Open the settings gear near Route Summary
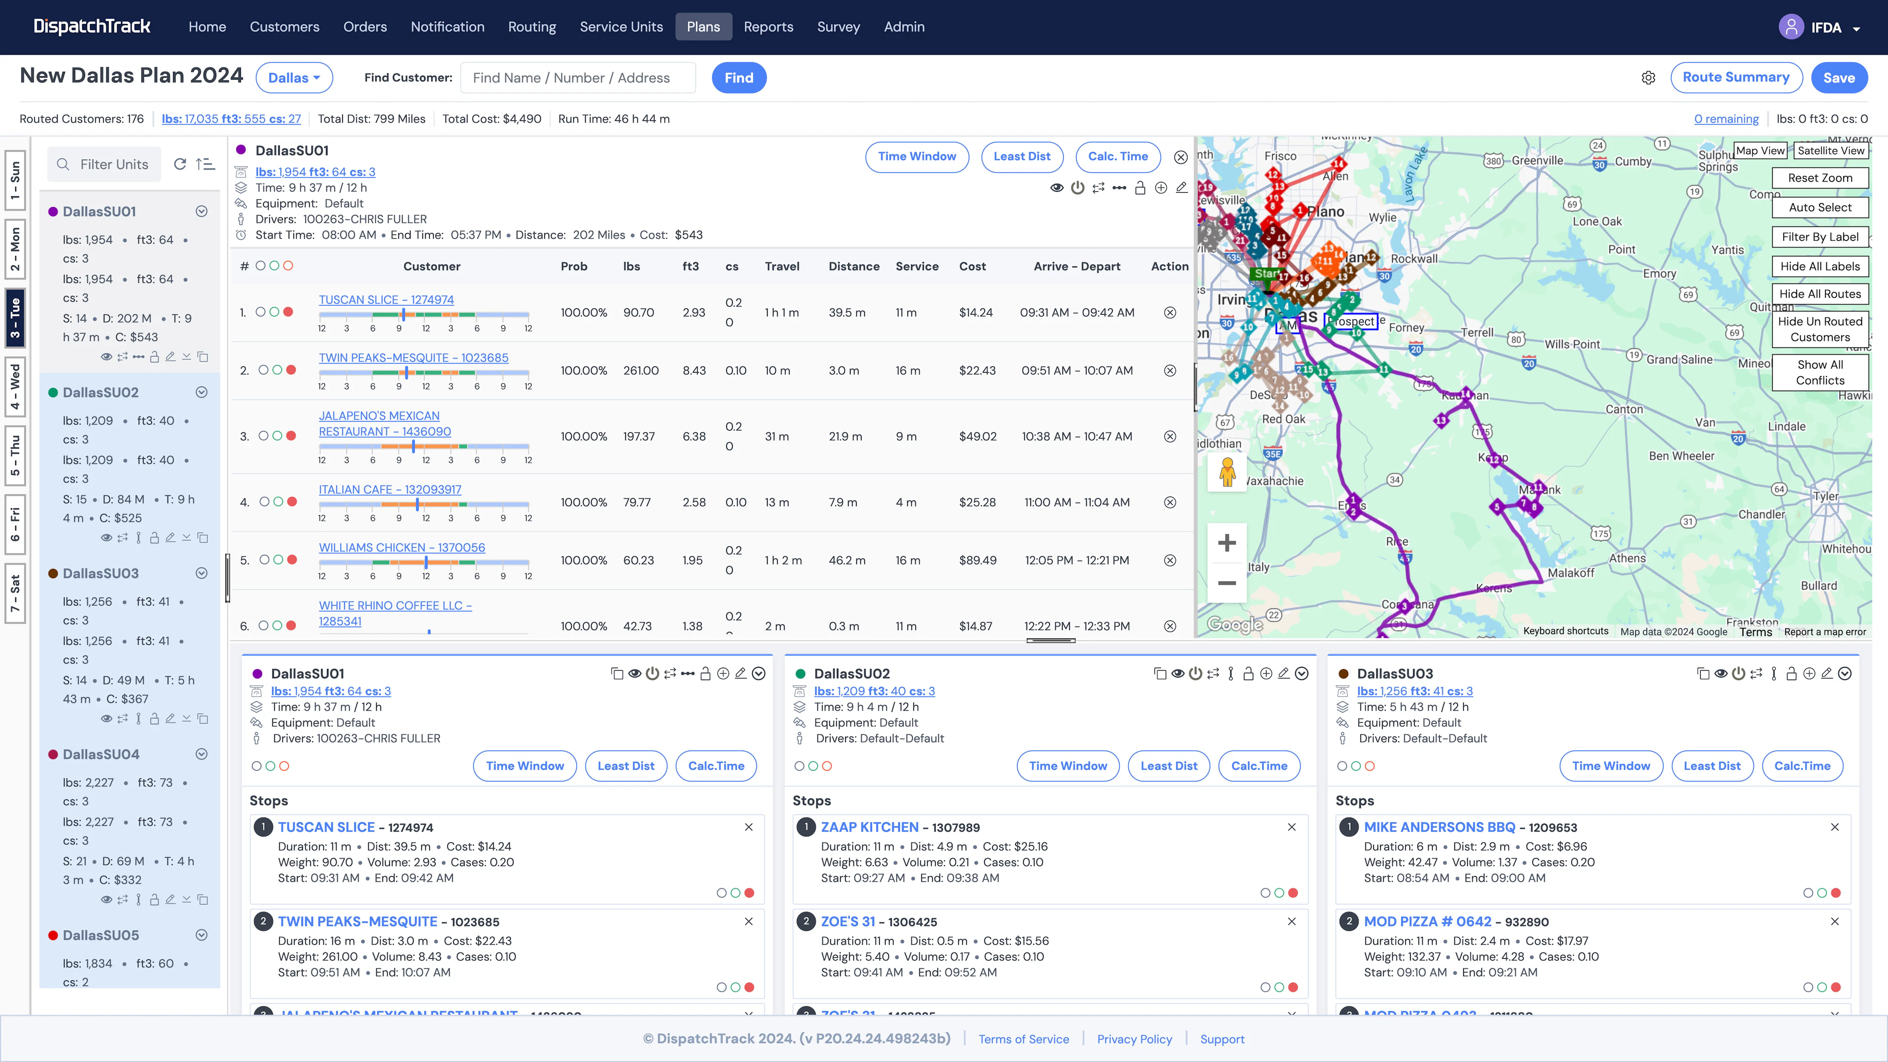The height and width of the screenshot is (1062, 1888). pos(1649,78)
